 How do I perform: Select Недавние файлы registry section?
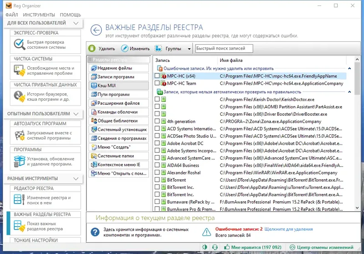point(119,68)
